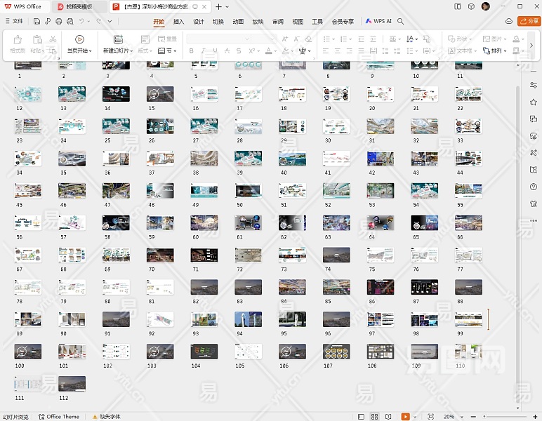Expand the slideshow play options arrow

pyautogui.click(x=415, y=417)
